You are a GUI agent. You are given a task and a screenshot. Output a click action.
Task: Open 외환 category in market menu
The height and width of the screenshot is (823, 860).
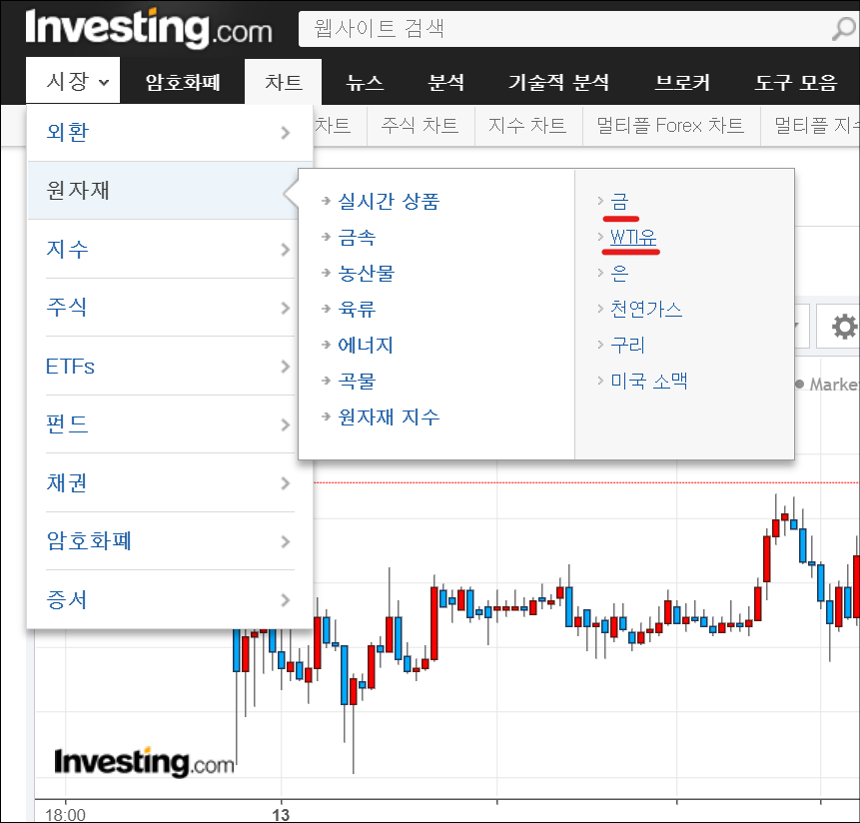pyautogui.click(x=68, y=132)
